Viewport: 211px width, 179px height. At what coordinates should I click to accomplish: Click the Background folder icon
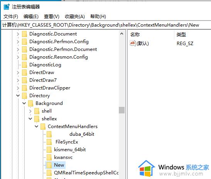pos(31,103)
